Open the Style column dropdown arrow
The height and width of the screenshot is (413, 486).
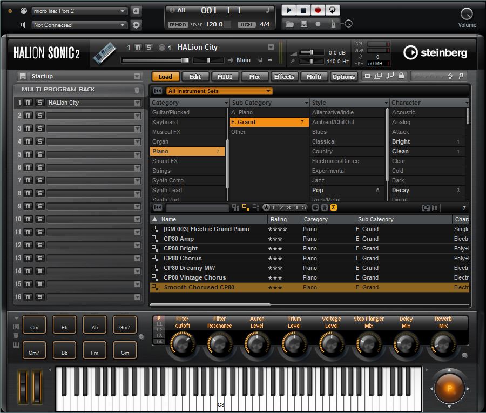coord(386,103)
